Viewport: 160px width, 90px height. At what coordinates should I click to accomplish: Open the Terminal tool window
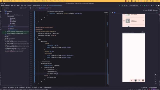22,87
